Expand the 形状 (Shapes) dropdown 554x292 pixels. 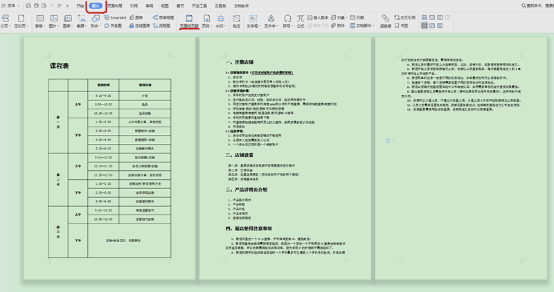coord(94,24)
